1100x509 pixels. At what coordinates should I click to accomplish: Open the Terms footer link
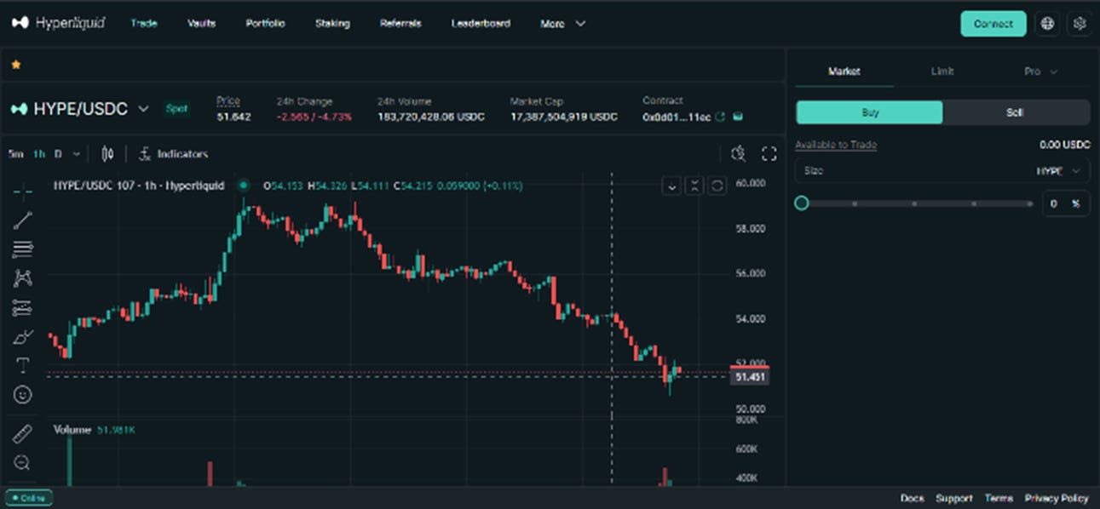coord(999,498)
